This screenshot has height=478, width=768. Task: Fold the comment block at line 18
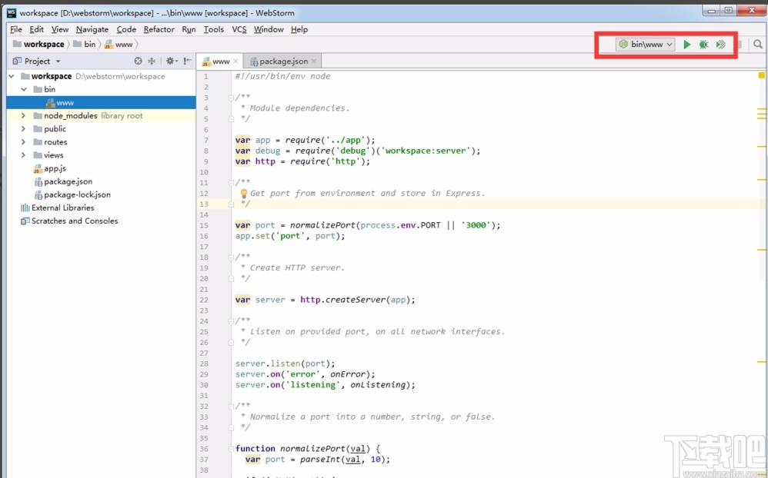click(x=231, y=257)
